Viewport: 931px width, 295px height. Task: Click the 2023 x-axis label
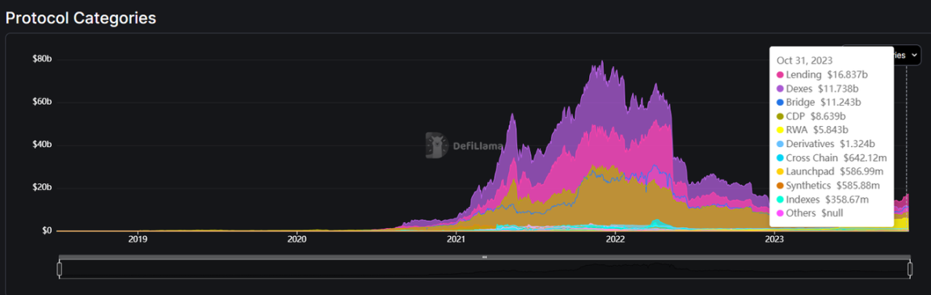click(774, 239)
